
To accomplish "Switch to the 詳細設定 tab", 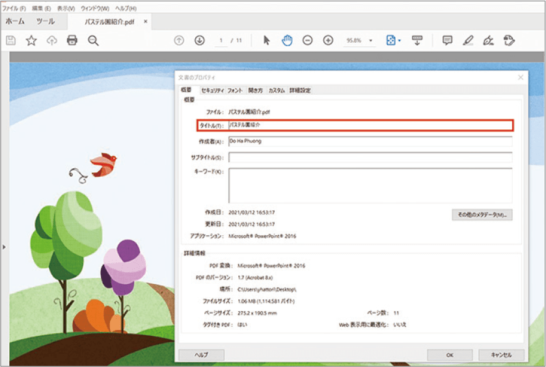I will pyautogui.click(x=300, y=90).
